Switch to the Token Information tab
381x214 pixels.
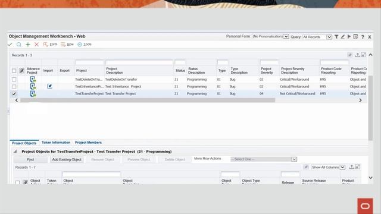coord(56,143)
